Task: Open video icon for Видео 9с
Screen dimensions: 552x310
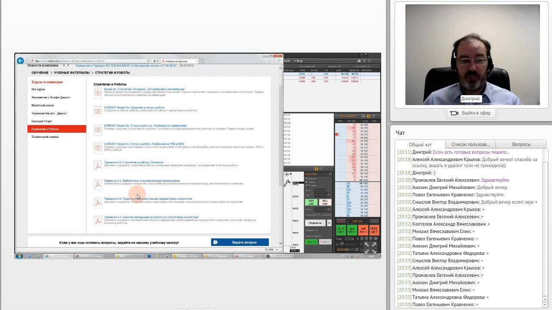Action: 97,148
